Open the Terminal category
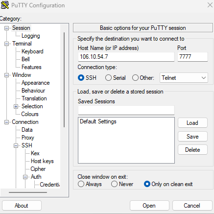The height and width of the screenshot is (214, 214). click(22, 44)
